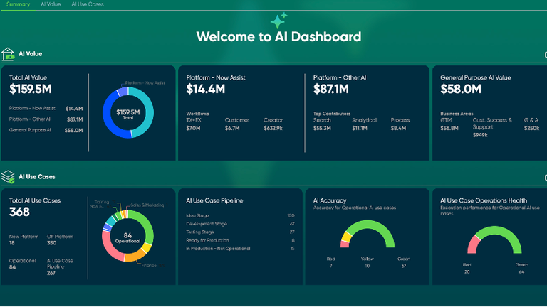Select the In Production - Not Operational row
The image size is (547, 307).
click(x=240, y=249)
